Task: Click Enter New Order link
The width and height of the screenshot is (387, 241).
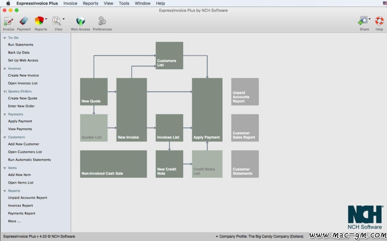Action: [21, 106]
